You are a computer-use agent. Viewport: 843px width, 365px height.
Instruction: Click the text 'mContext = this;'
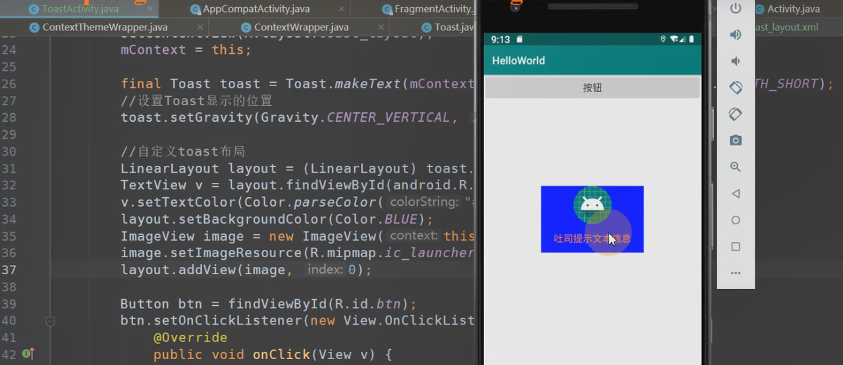[186, 51]
